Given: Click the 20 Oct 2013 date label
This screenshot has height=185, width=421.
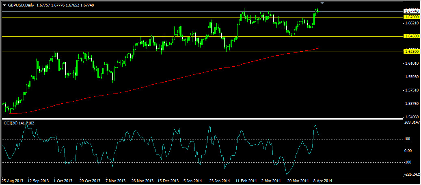Looking at the screenshot, I should tap(90, 181).
